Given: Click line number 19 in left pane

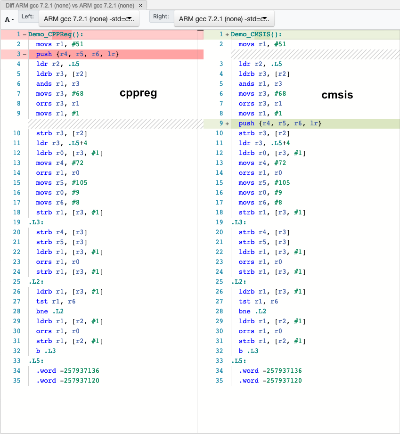Looking at the screenshot, I should tap(18, 222).
